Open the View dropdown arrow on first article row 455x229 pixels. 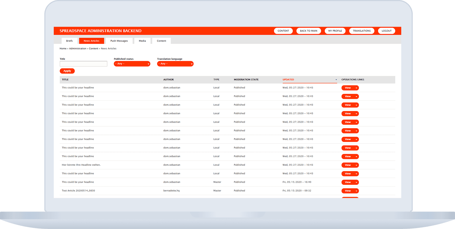tap(356, 88)
